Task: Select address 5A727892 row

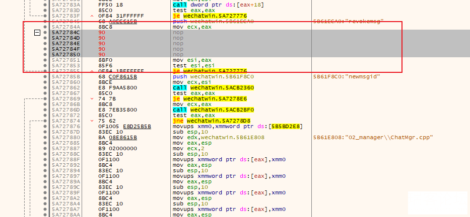Action: click(65, 165)
